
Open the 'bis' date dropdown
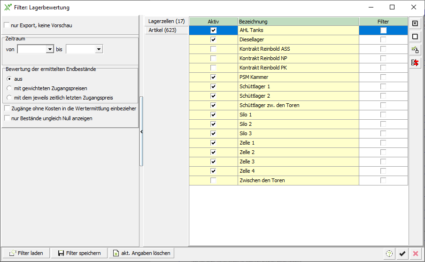98,49
